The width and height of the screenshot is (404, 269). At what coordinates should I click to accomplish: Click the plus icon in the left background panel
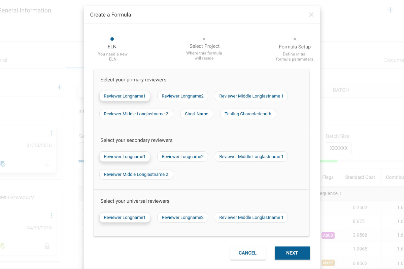pyautogui.click(x=60, y=87)
